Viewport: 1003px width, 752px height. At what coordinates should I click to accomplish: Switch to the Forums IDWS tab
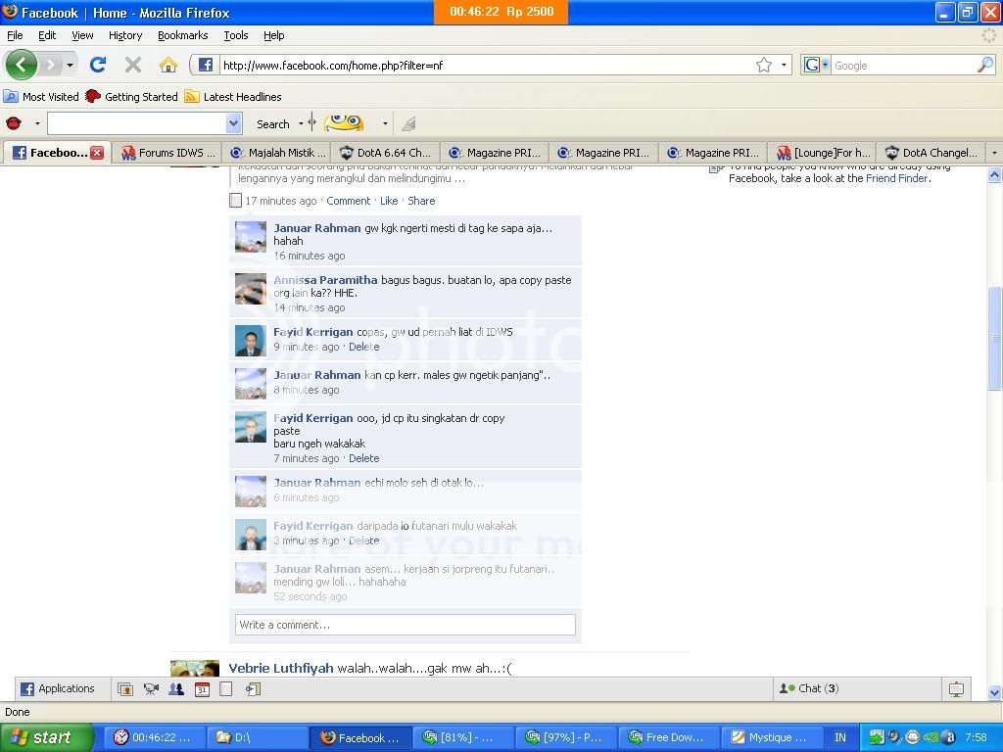167,153
